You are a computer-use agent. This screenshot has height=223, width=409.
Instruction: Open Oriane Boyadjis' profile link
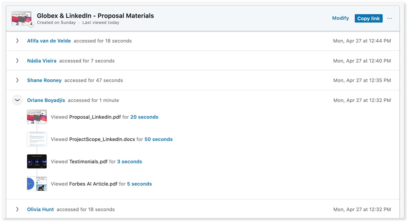46,100
